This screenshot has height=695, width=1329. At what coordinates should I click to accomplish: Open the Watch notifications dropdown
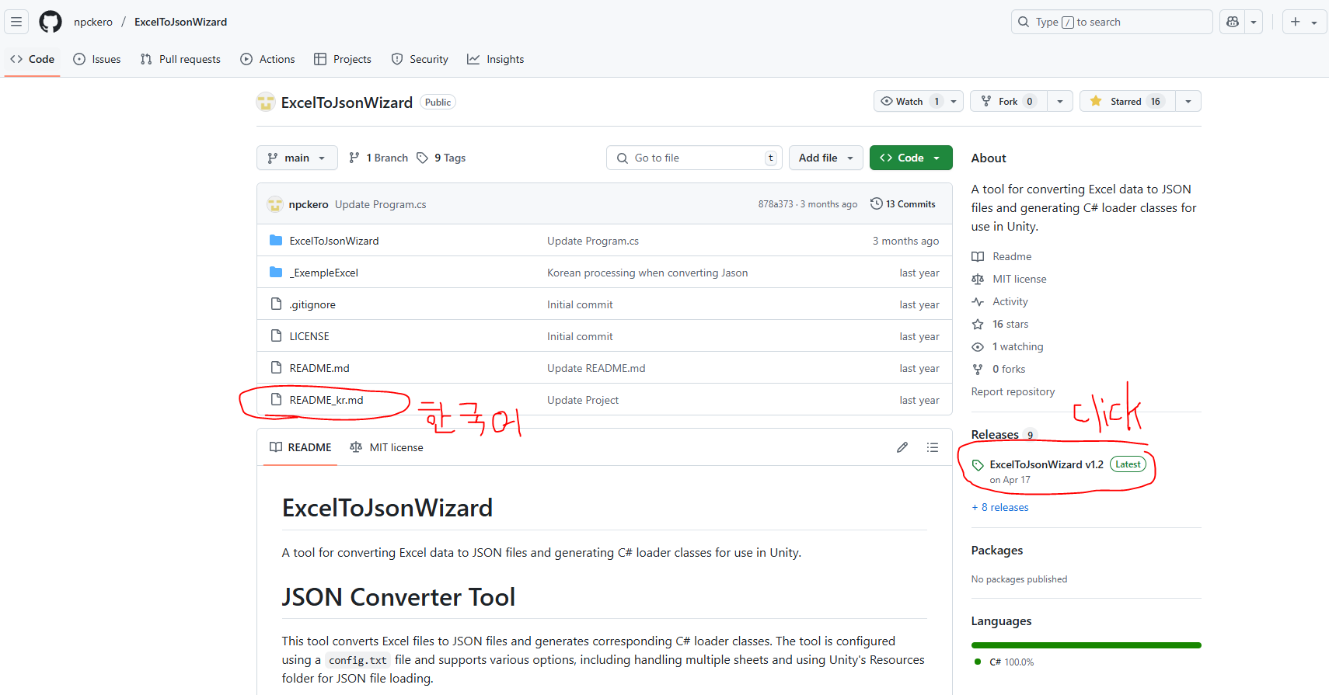[918, 101]
